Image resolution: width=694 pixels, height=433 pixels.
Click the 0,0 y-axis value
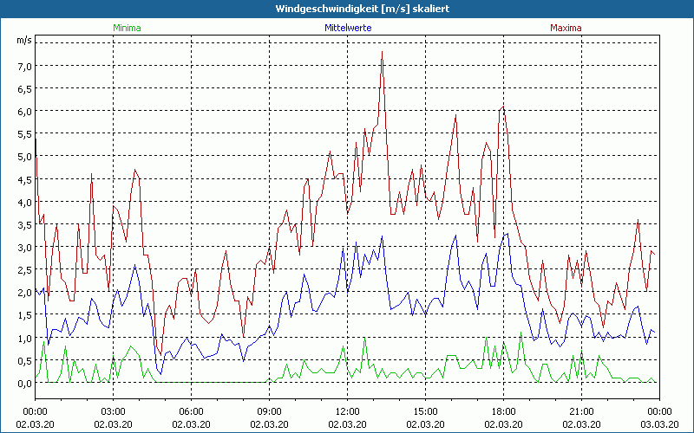25,384
